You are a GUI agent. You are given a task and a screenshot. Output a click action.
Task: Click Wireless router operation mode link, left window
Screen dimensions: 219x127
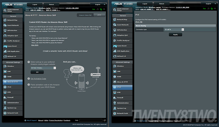[x=45, y=8]
